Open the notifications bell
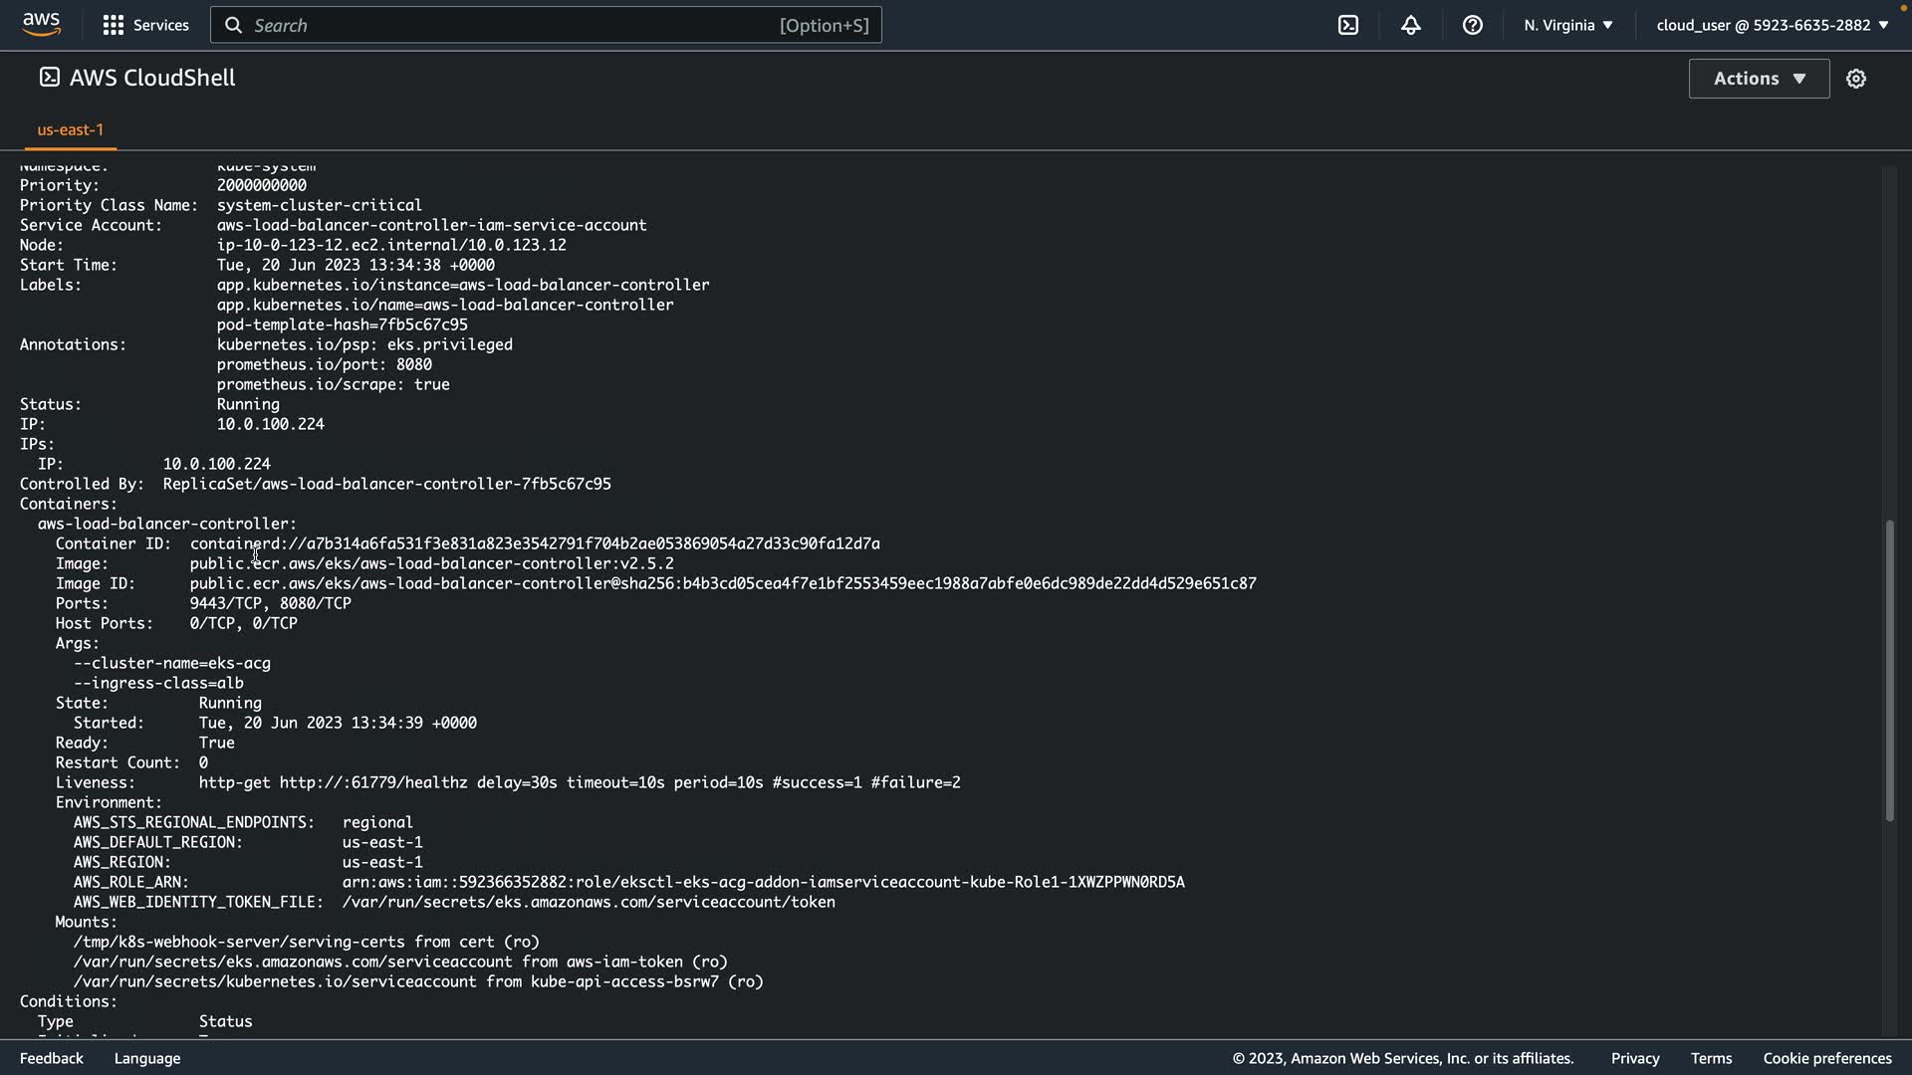Viewport: 1912px width, 1075px height. click(1410, 25)
